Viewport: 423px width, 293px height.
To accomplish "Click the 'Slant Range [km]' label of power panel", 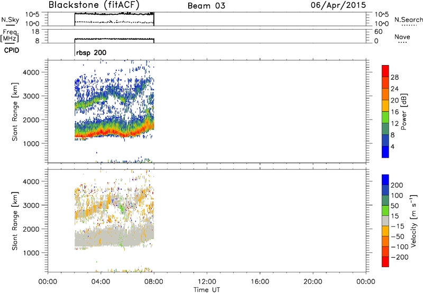I will click(x=15, y=112).
